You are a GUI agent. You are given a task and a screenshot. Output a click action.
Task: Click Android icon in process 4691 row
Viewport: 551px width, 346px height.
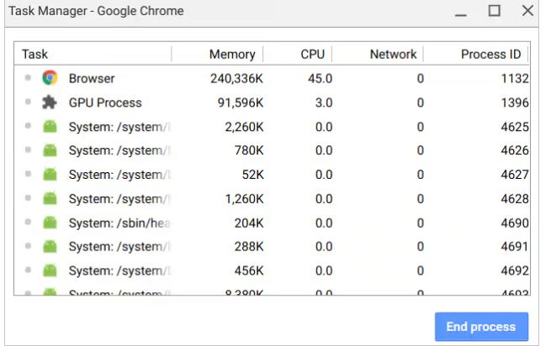50,246
